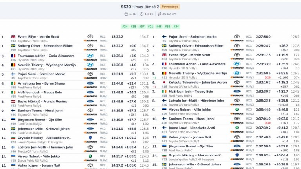
Task: Click stage time 14:24.4
Action: [117, 138]
